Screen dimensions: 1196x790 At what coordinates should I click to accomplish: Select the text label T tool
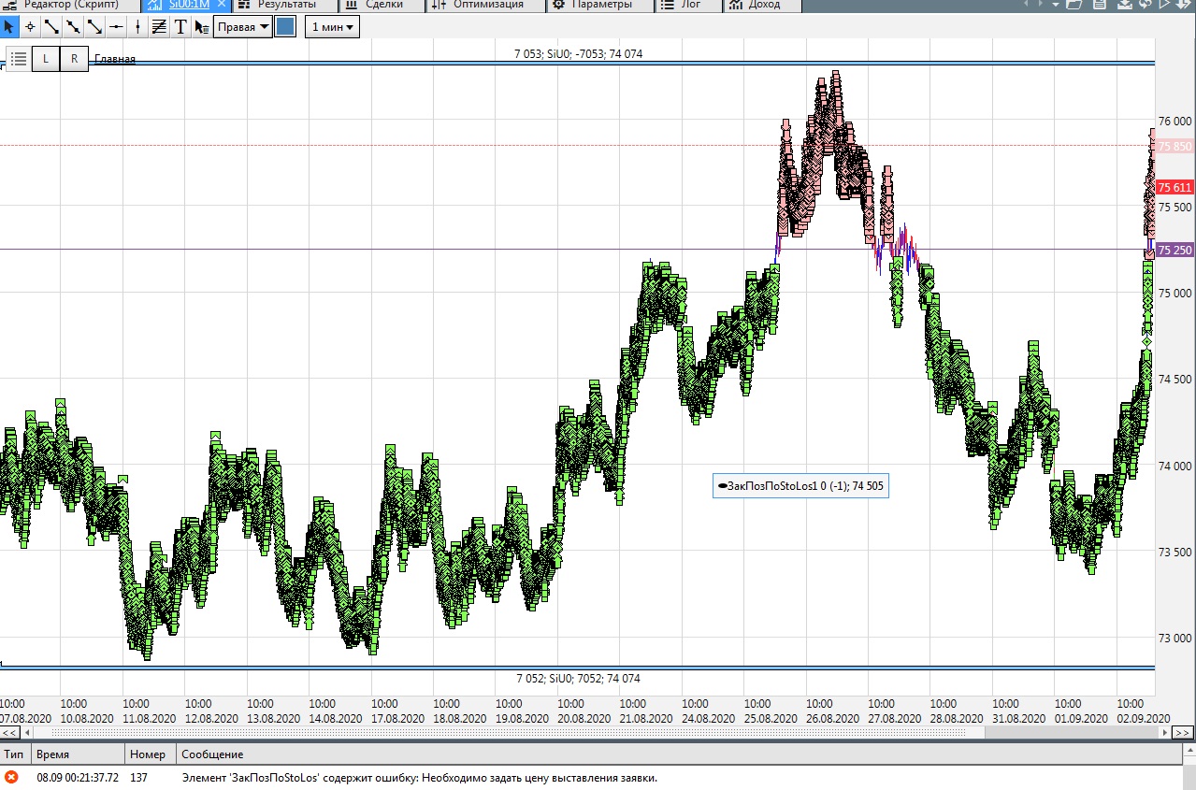tap(180, 27)
